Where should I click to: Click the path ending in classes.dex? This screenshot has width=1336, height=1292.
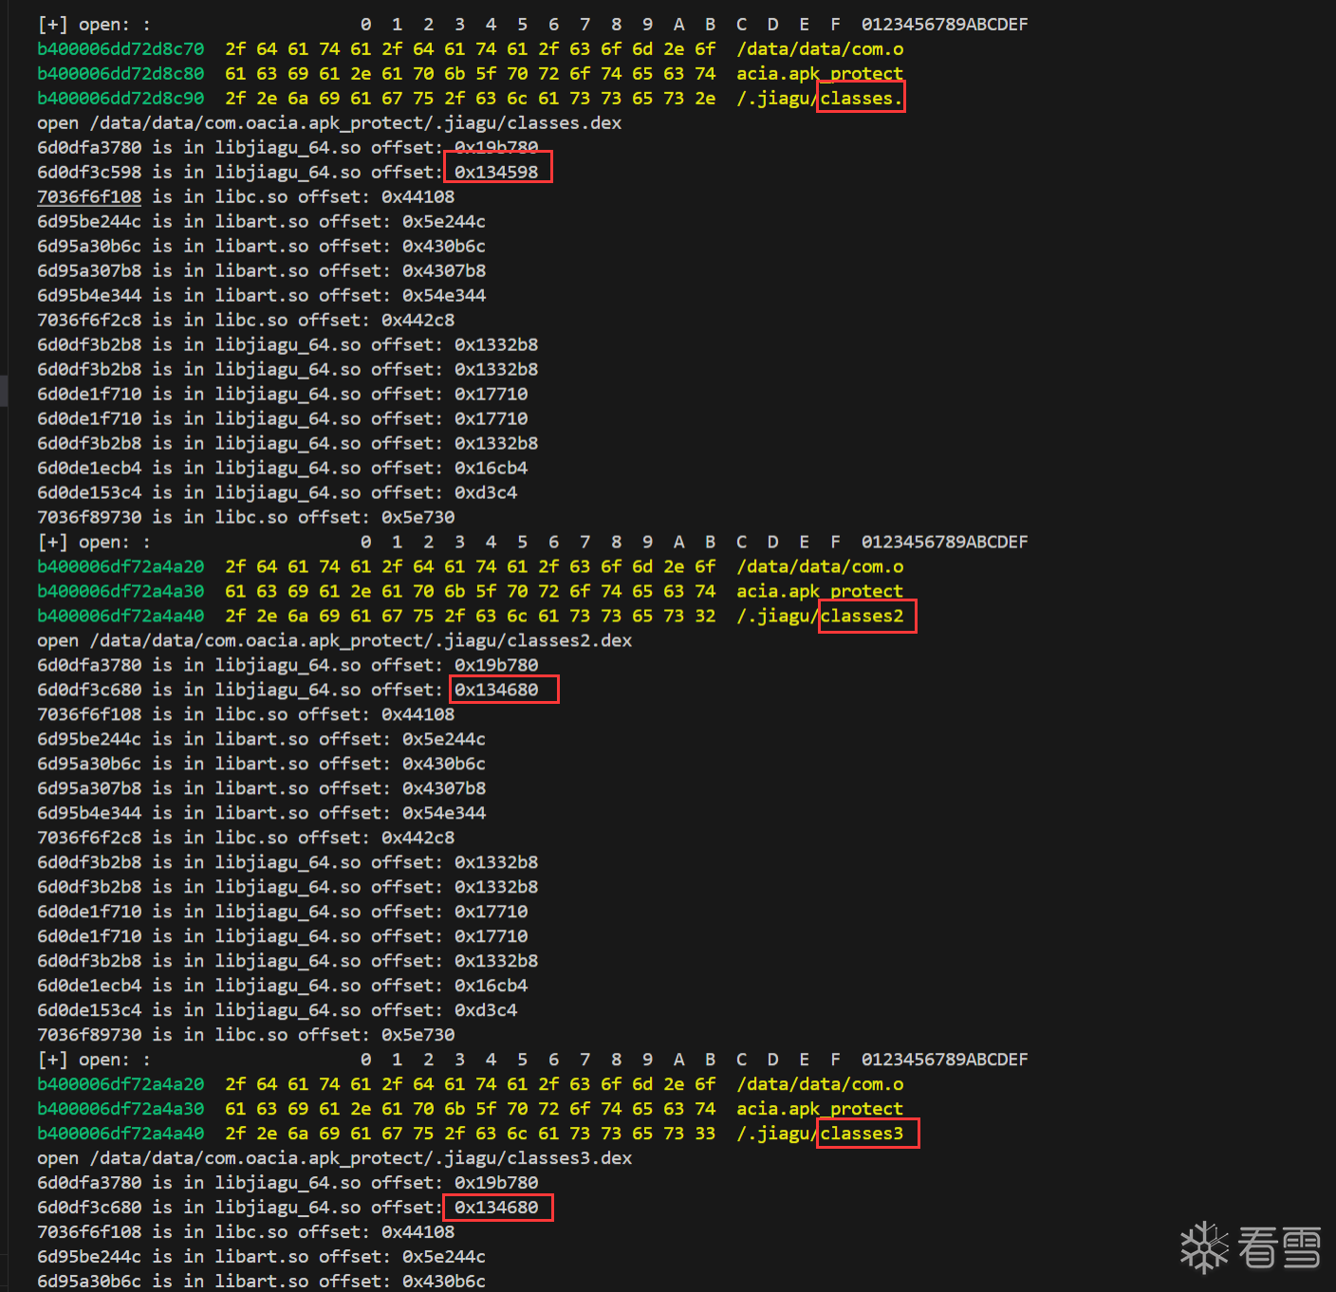tap(356, 123)
